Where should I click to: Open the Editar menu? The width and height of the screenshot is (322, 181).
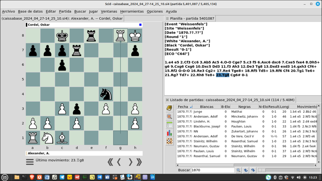51,11
